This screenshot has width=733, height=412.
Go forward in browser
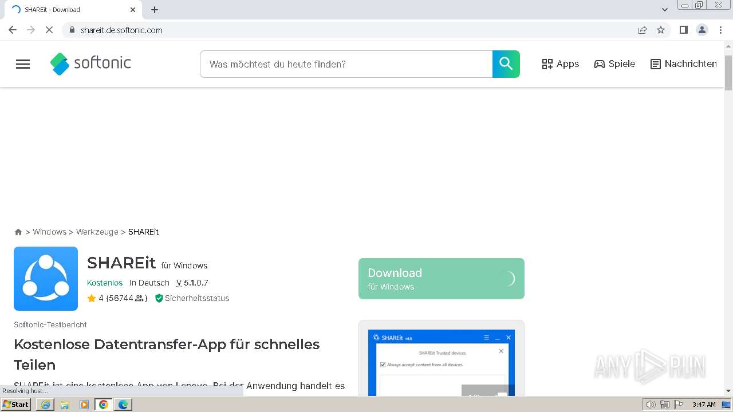tap(31, 30)
